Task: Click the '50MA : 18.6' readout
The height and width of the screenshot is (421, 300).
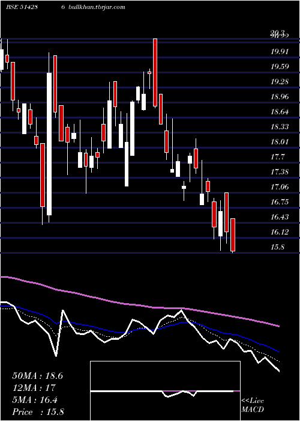Action: (37, 376)
